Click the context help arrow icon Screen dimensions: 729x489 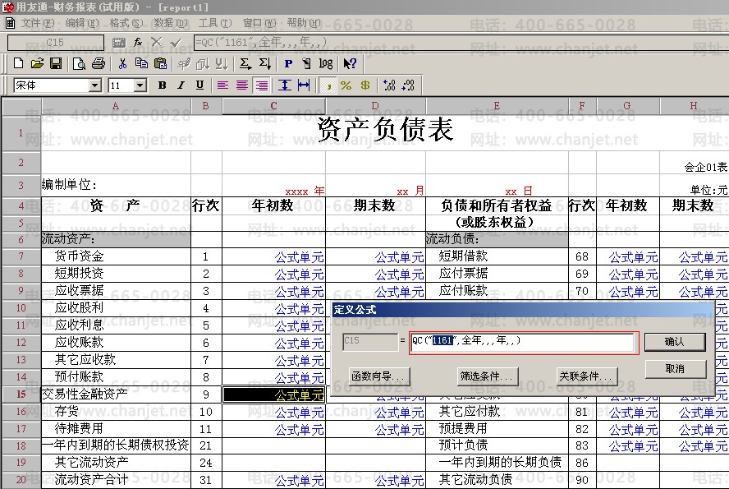click(351, 63)
